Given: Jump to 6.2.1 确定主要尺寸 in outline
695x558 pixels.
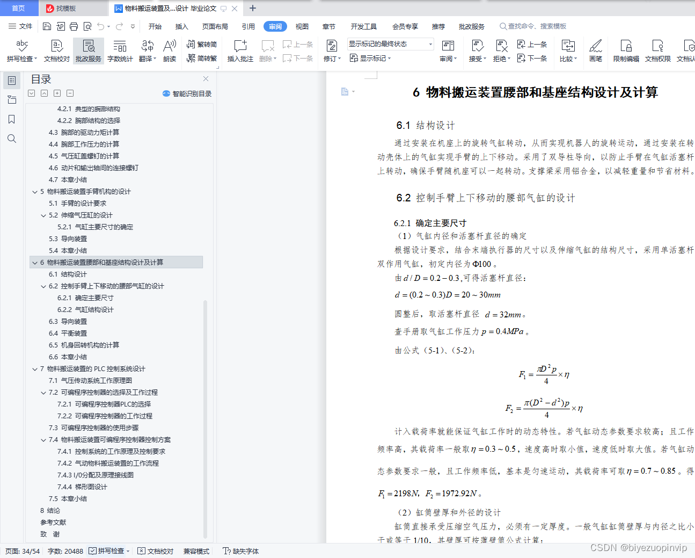Looking at the screenshot, I should click(x=85, y=298).
